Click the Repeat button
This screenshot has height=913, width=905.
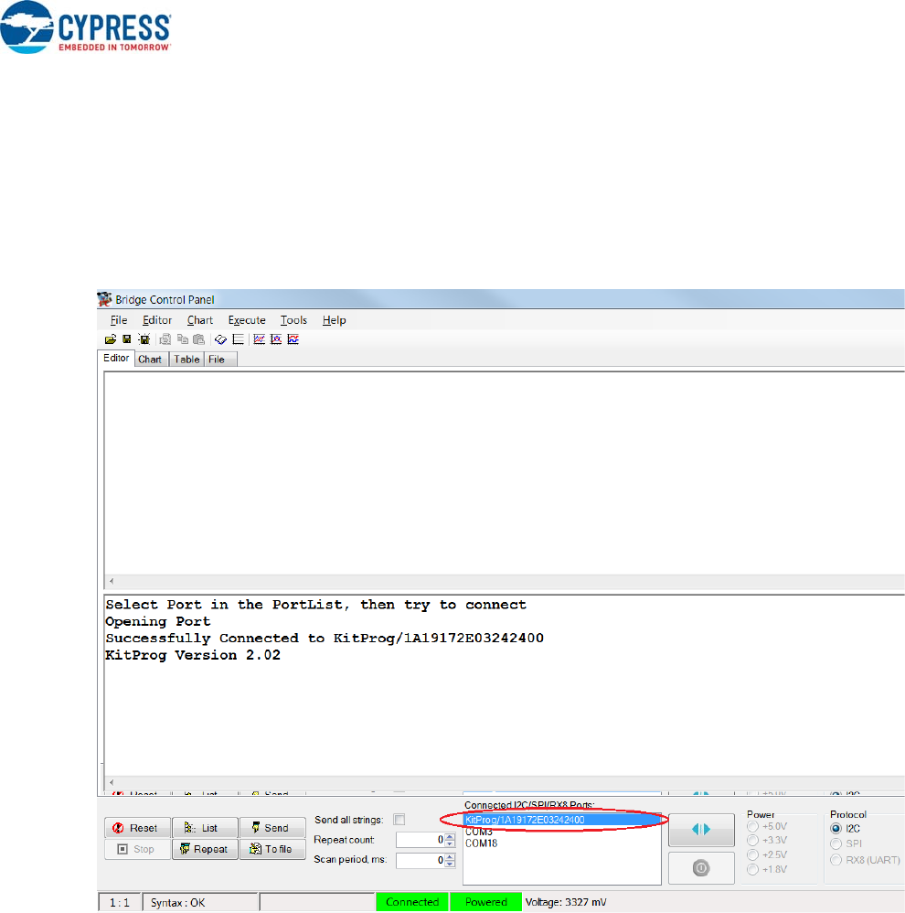pos(205,849)
